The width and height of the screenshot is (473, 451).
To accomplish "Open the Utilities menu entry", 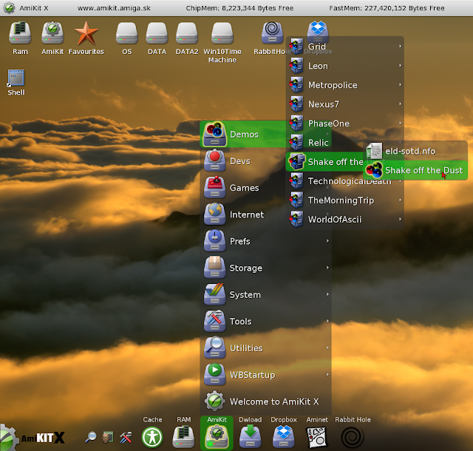I will 265,347.
